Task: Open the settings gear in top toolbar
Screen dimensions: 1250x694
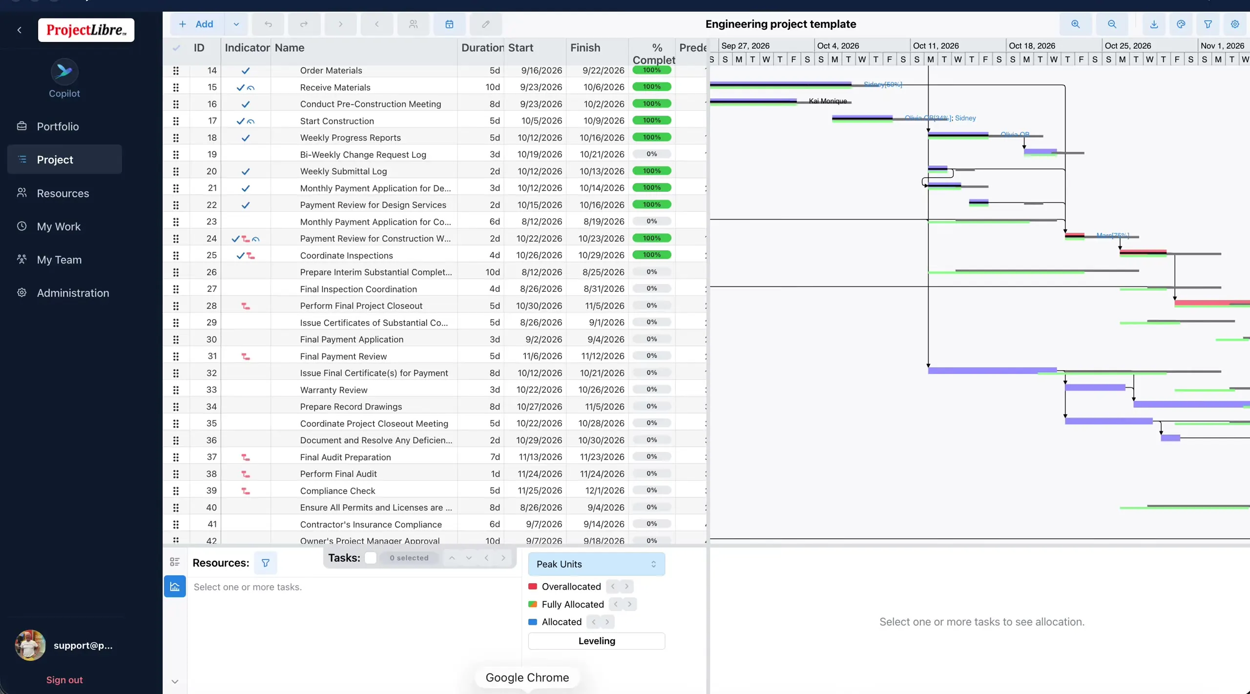Action: click(1235, 24)
